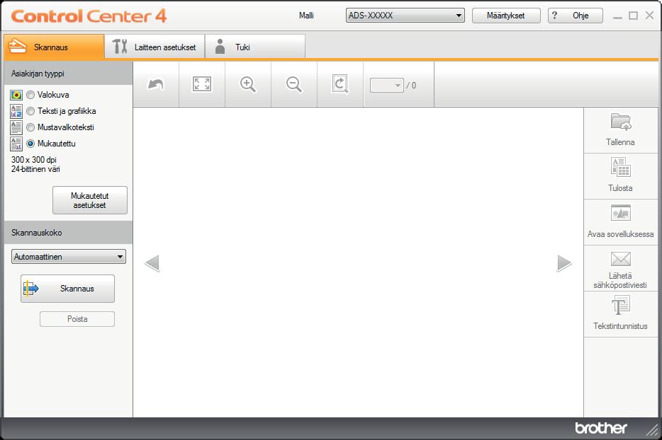
Task: Click the Tulosta (print) icon
Action: click(620, 168)
